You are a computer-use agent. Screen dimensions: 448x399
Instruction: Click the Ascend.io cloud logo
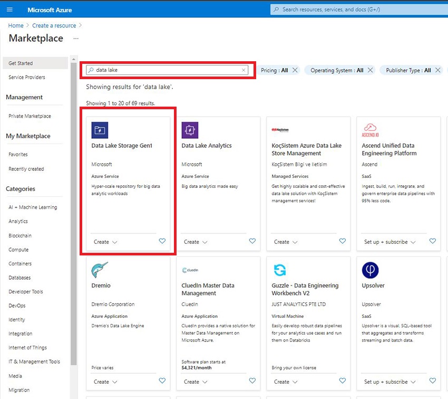[x=370, y=130]
